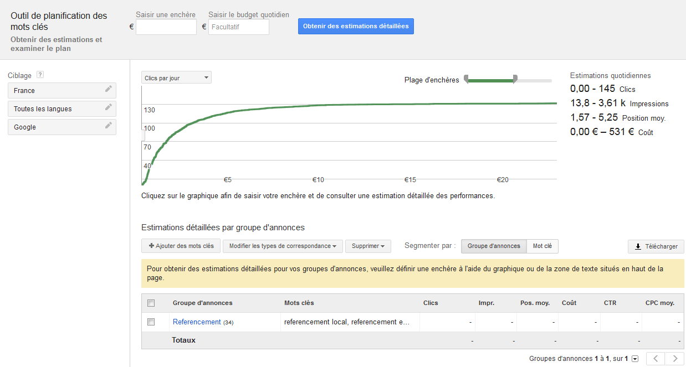
Task: Open the Clics par jour dropdown
Action: [176, 78]
